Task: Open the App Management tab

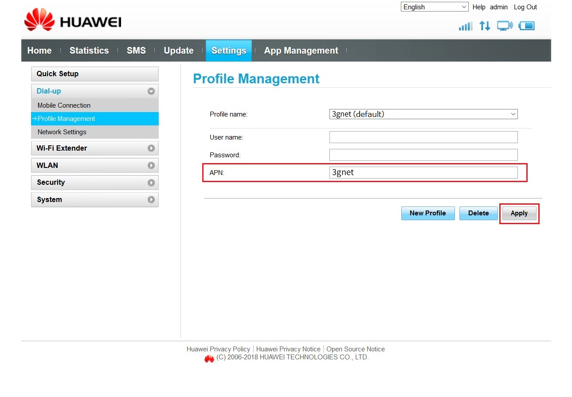Action: (301, 51)
